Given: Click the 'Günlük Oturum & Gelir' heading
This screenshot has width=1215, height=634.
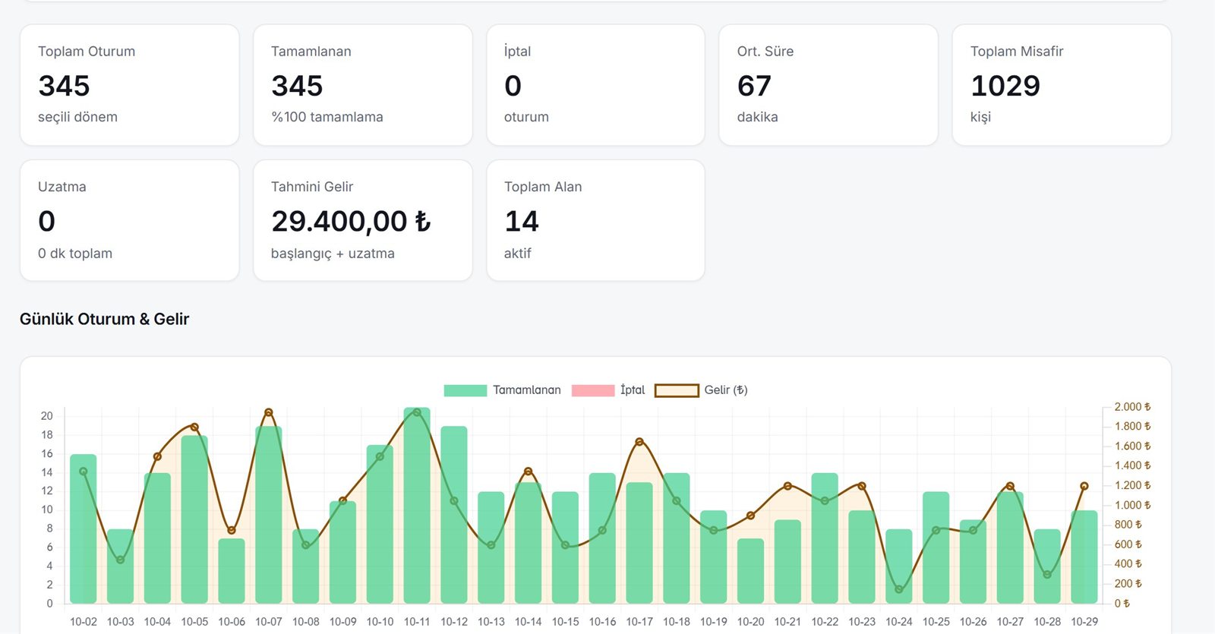Looking at the screenshot, I should pyautogui.click(x=104, y=319).
